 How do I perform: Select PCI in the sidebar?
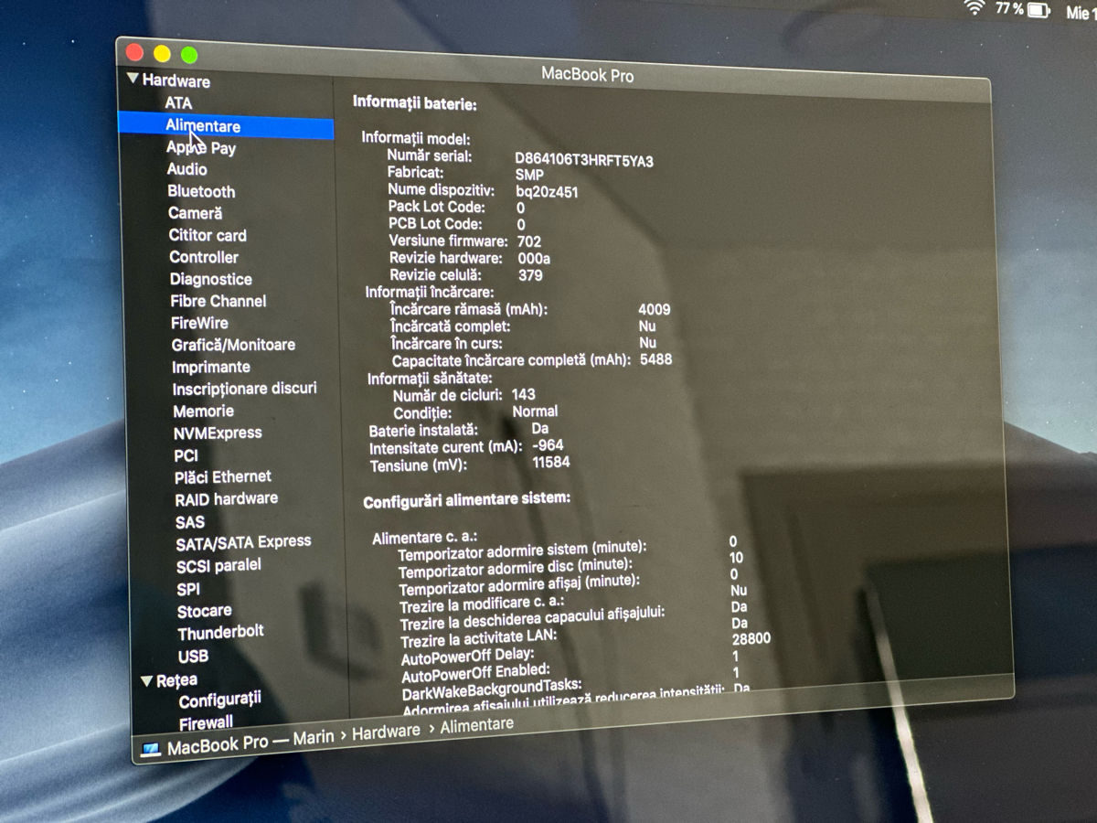point(186,454)
